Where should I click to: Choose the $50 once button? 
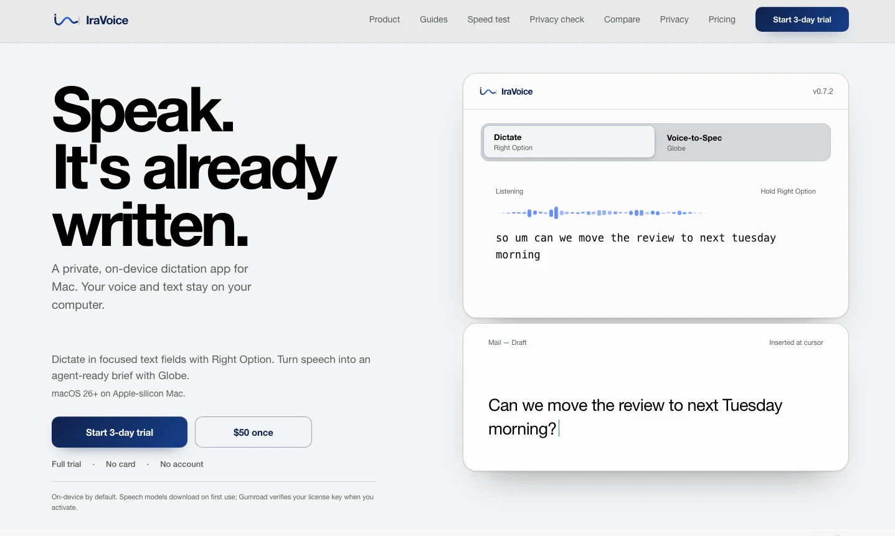[x=253, y=432]
